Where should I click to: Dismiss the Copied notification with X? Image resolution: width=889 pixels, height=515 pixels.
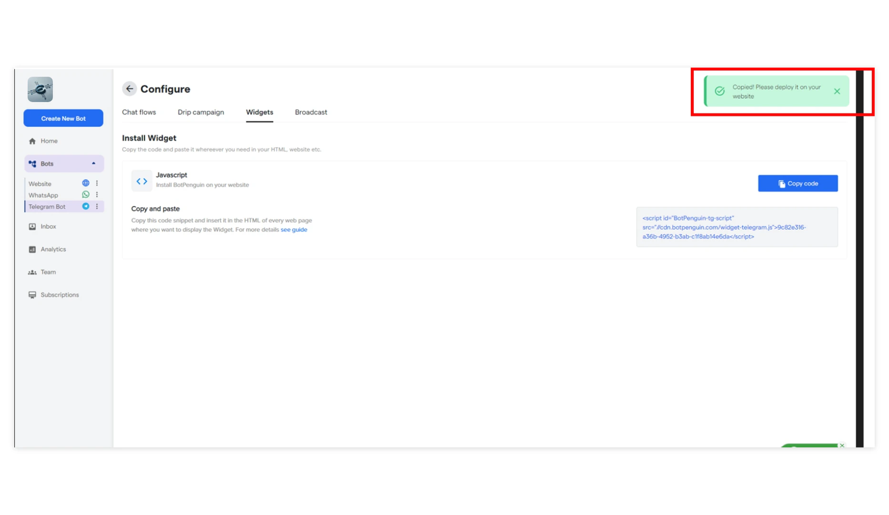837,91
